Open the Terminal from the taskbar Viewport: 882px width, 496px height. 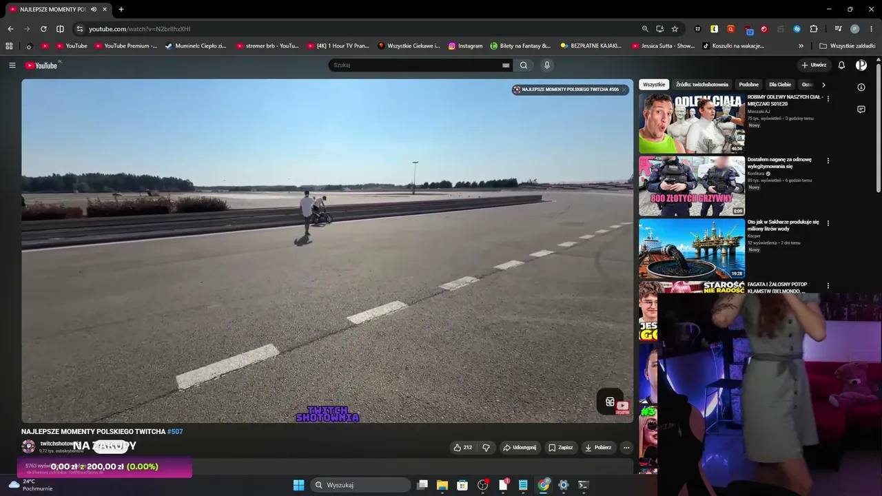pos(583,485)
